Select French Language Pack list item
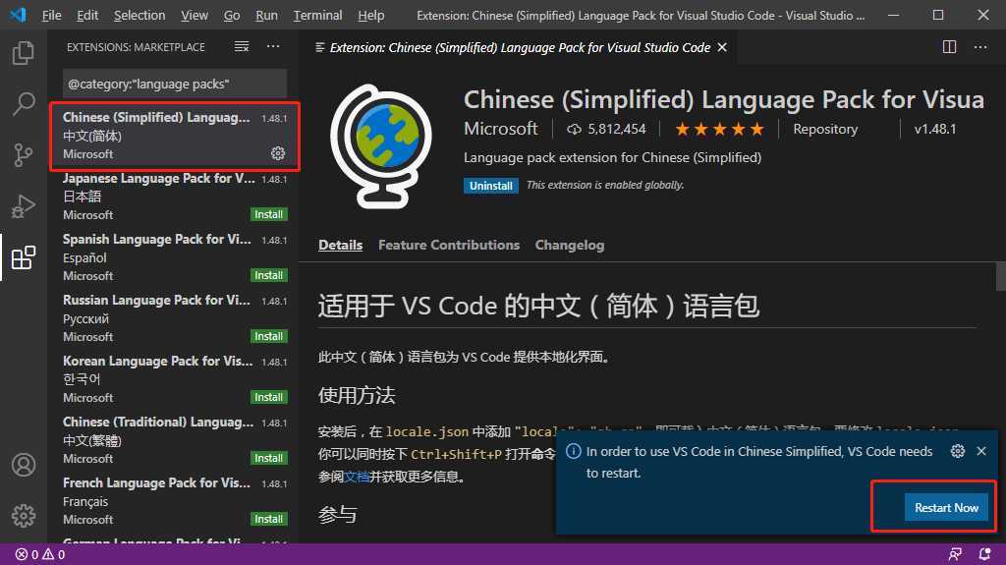 tap(175, 501)
